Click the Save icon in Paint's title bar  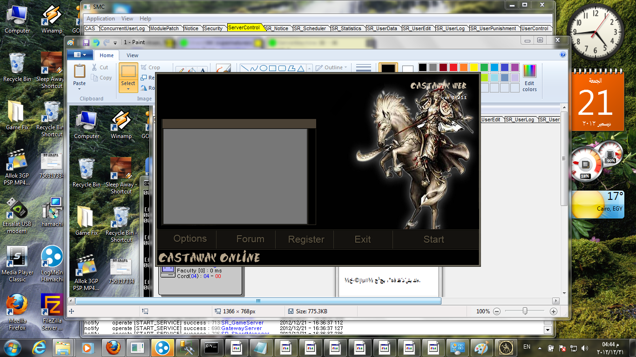point(86,42)
